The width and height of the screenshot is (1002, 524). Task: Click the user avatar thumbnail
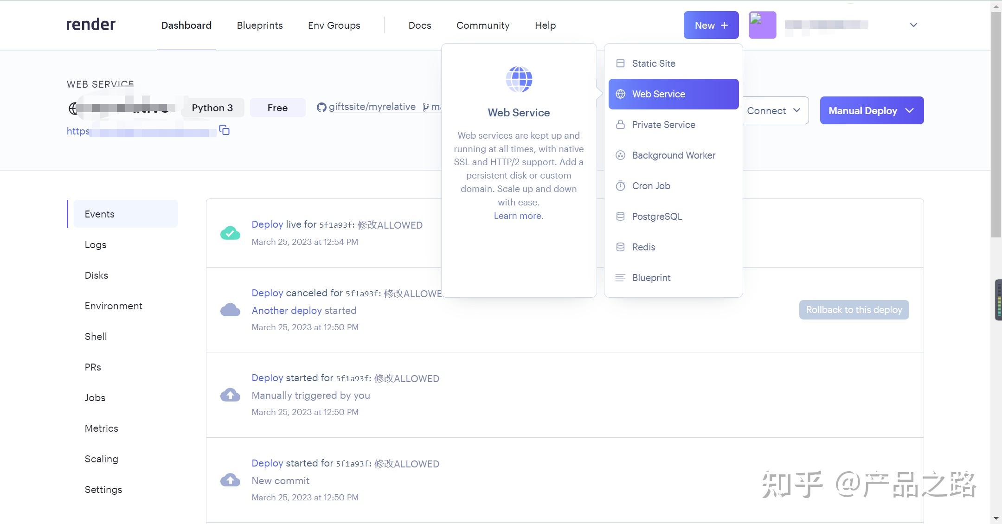[x=762, y=25]
